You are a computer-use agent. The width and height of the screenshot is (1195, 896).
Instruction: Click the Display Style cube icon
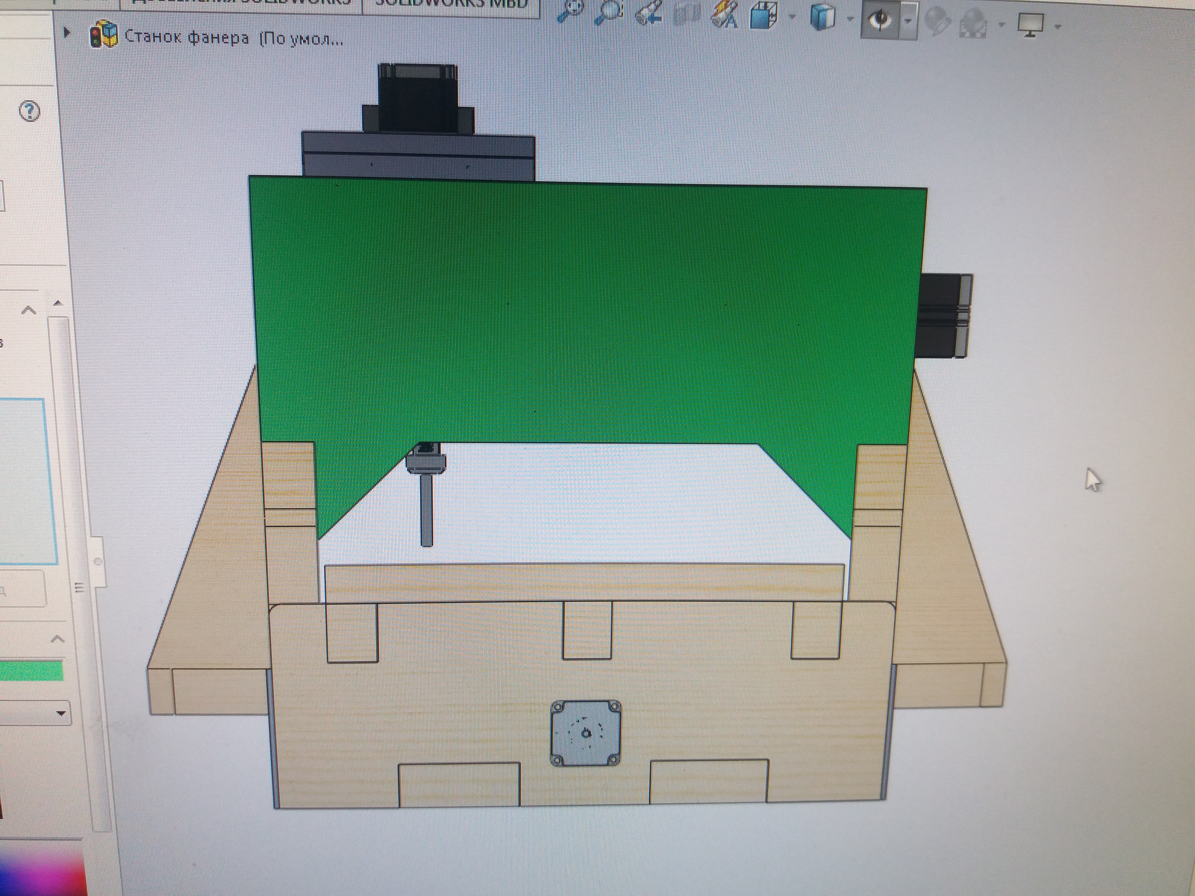pyautogui.click(x=822, y=17)
